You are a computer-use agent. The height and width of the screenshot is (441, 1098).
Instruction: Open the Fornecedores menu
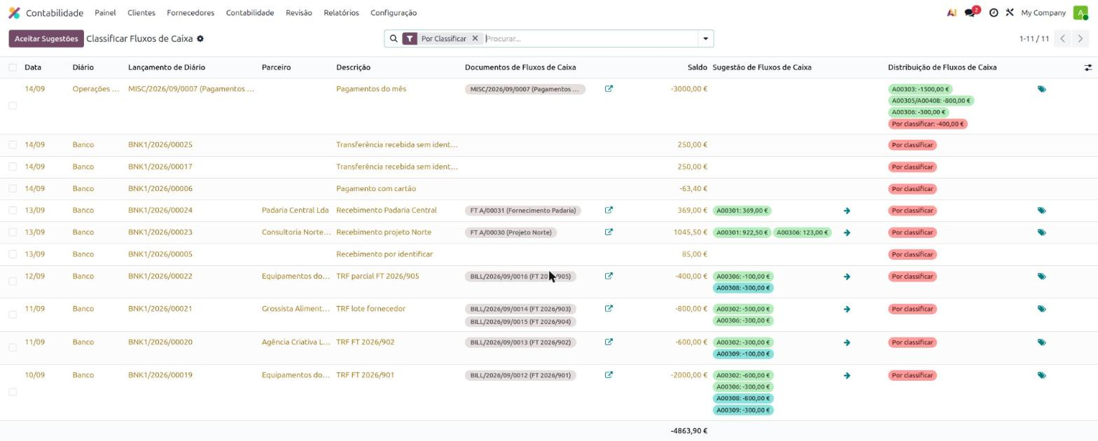click(x=190, y=13)
